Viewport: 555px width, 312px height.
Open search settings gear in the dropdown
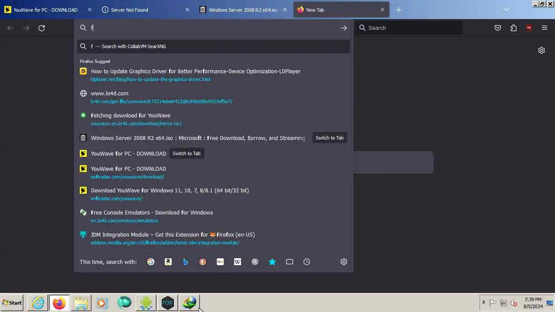(344, 262)
